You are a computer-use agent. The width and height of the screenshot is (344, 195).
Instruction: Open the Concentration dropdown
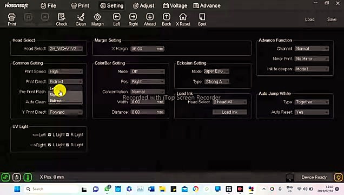tap(148, 92)
